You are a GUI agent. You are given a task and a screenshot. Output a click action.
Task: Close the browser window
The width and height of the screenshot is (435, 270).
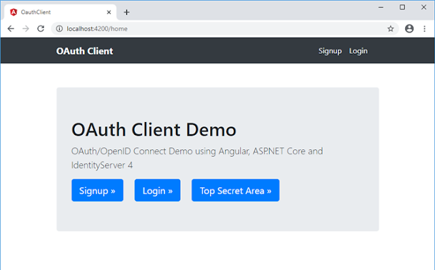423,7
